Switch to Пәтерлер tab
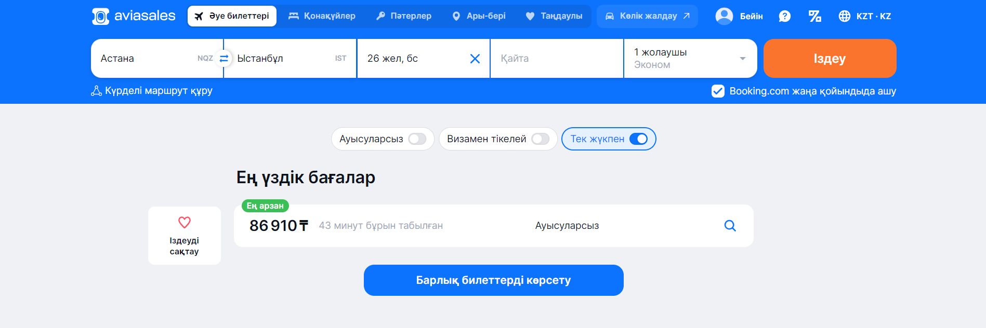 coord(404,16)
